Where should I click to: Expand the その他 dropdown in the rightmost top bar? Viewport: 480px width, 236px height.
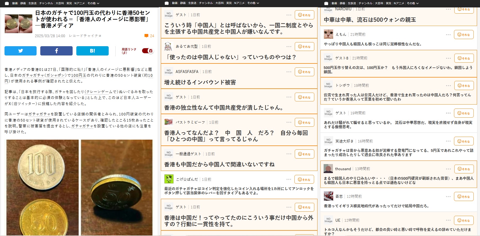tap(413, 3)
